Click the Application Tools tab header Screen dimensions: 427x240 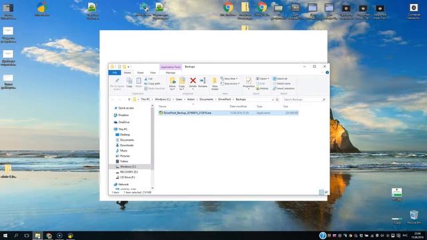pyautogui.click(x=171, y=67)
